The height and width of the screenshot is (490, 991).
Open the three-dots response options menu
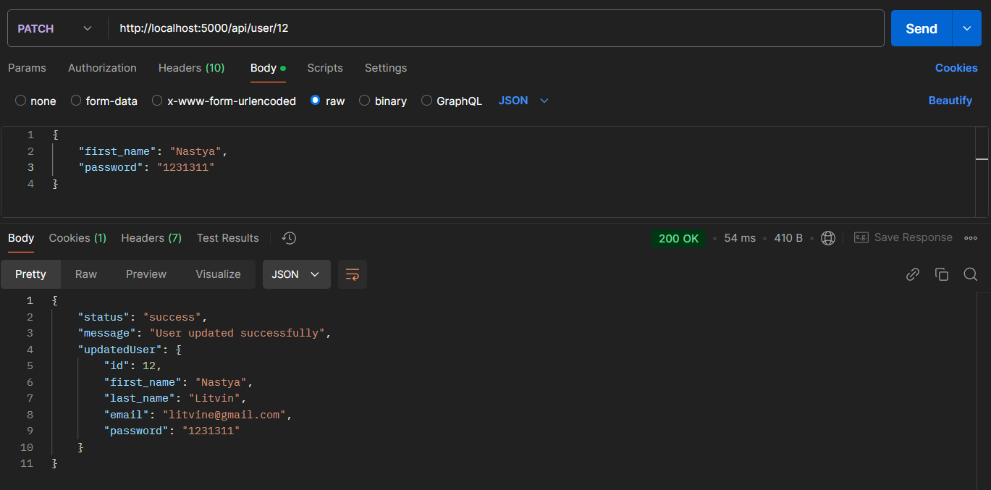pos(971,238)
